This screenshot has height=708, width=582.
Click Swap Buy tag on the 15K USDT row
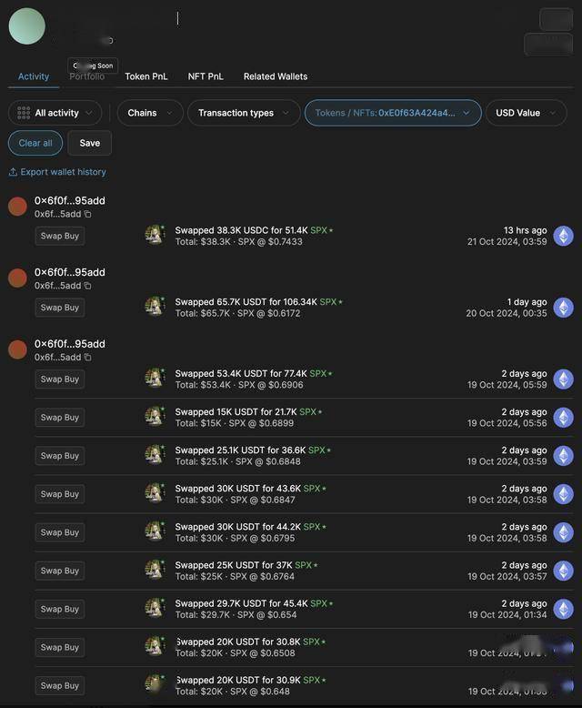tap(59, 418)
